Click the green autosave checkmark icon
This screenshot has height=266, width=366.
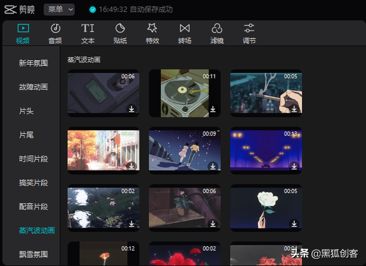[93, 10]
